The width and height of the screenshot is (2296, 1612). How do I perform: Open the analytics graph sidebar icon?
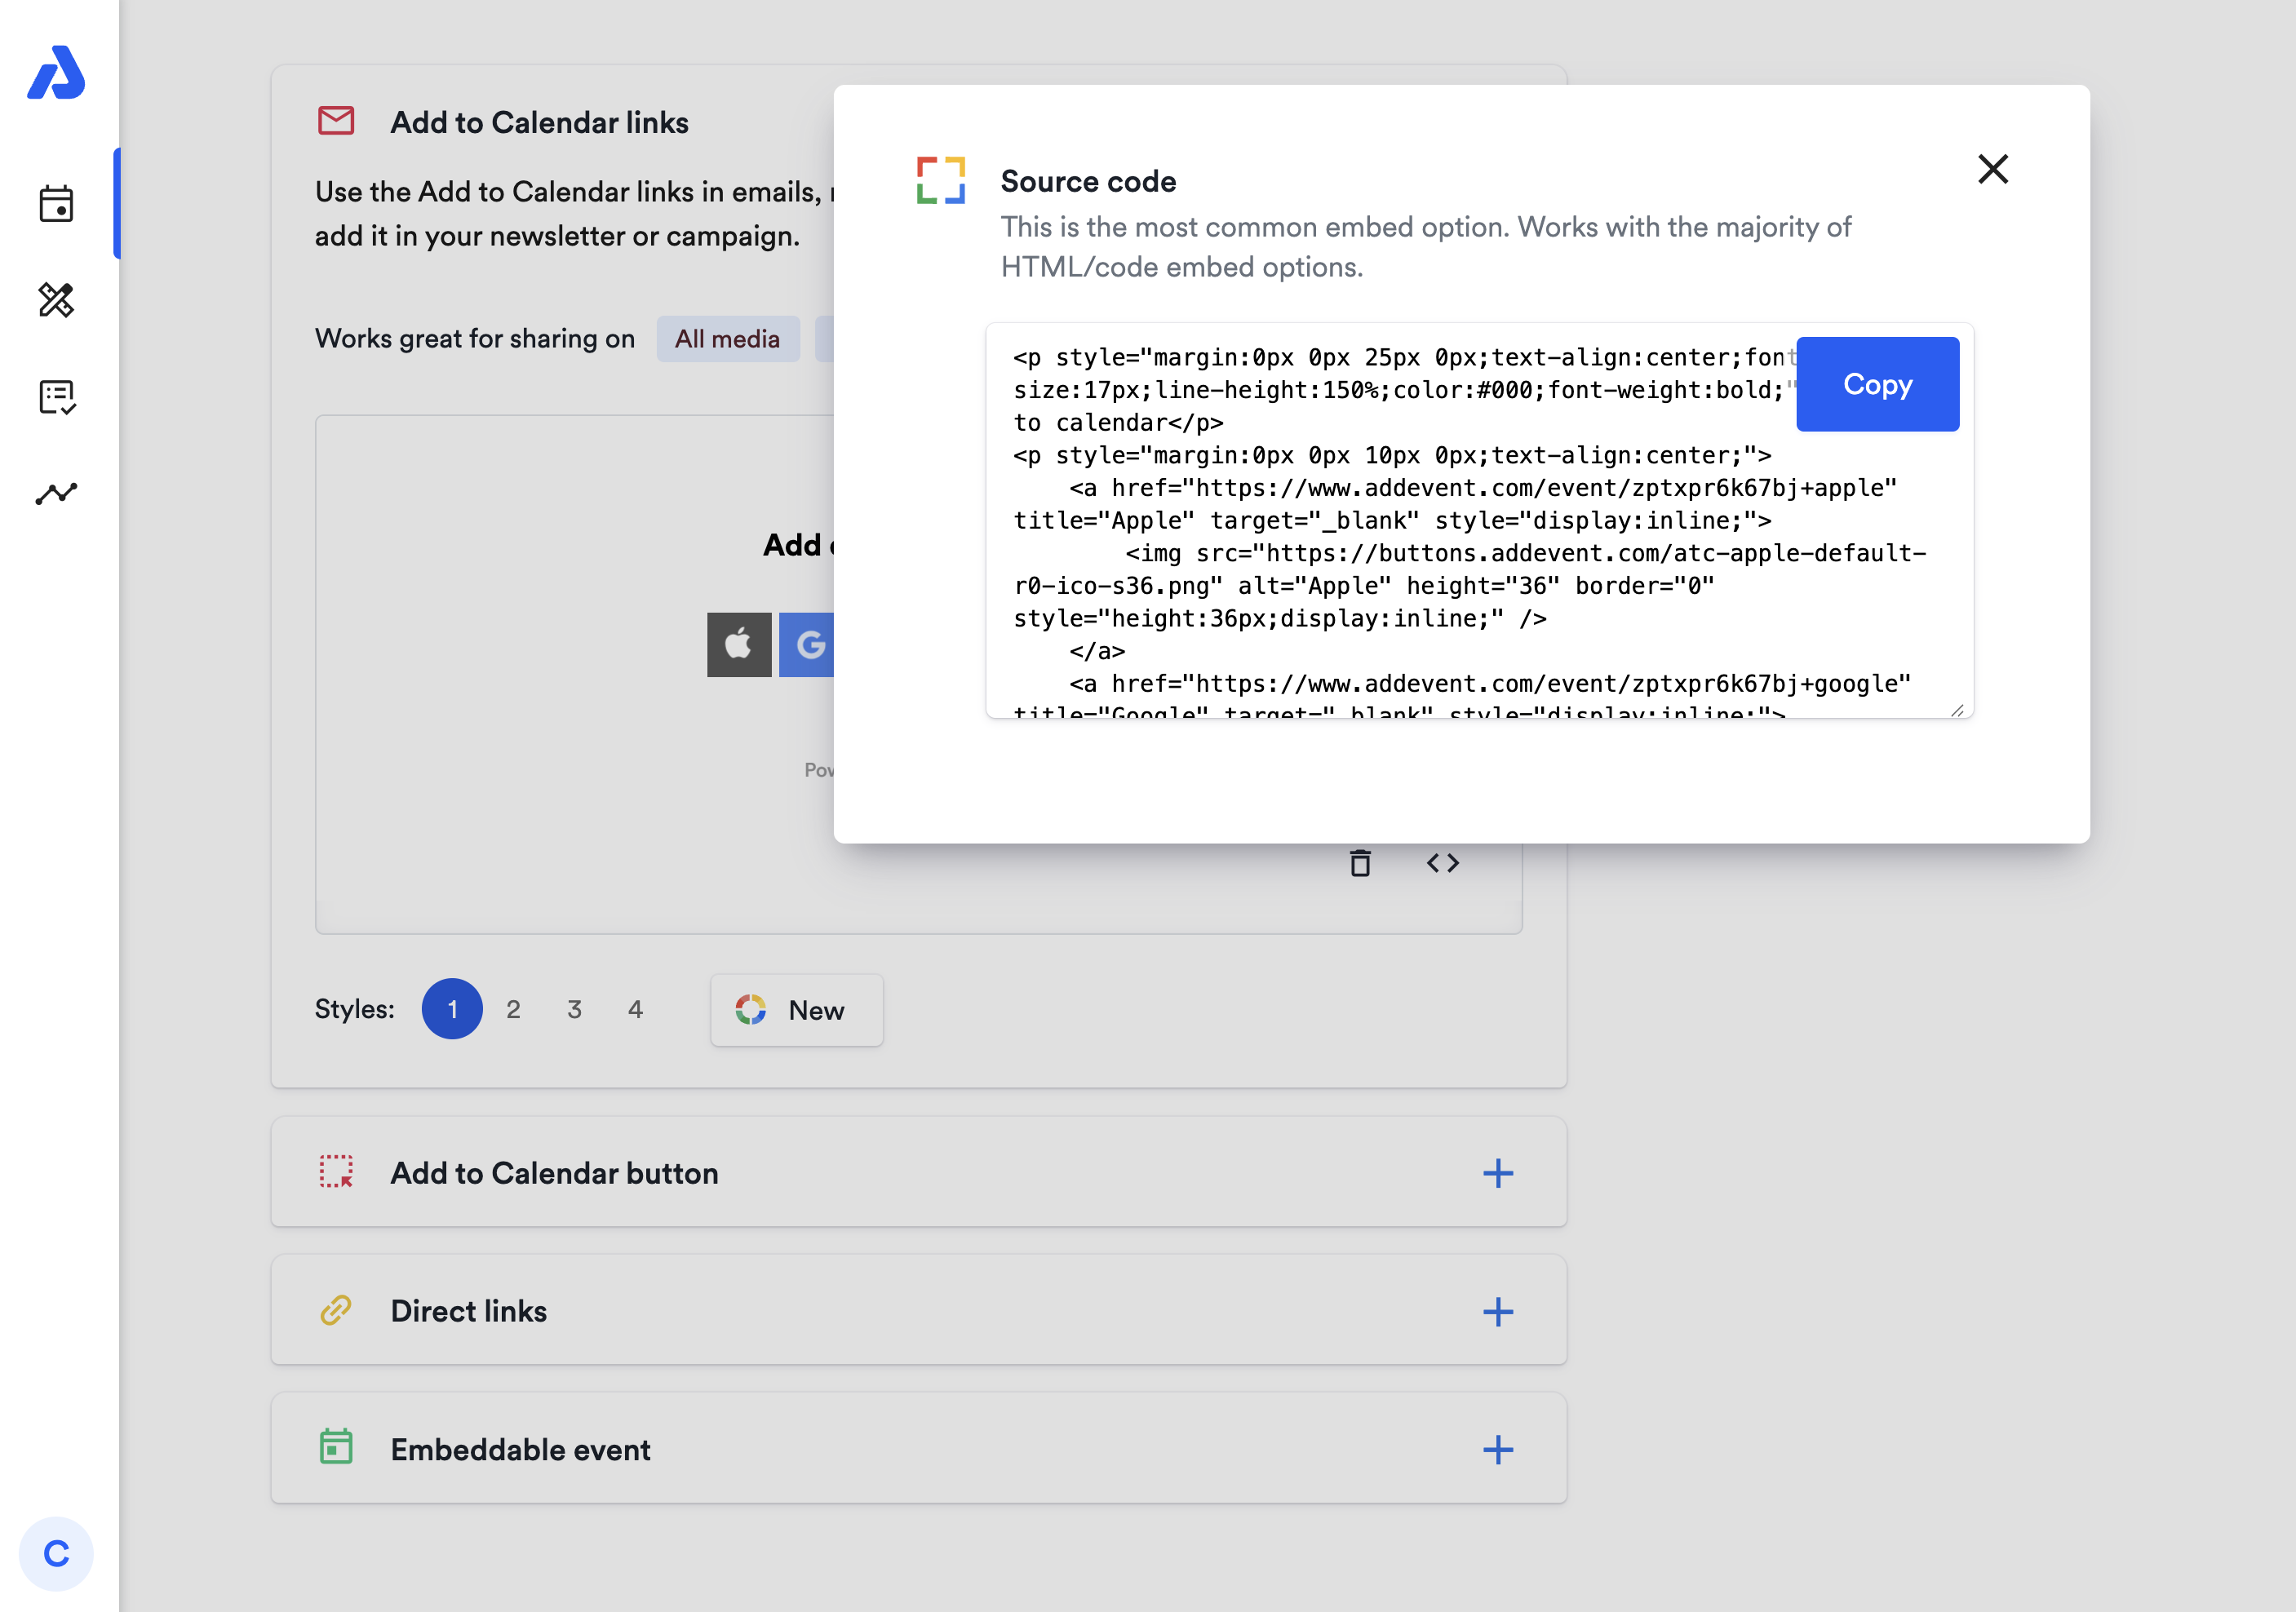point(56,493)
